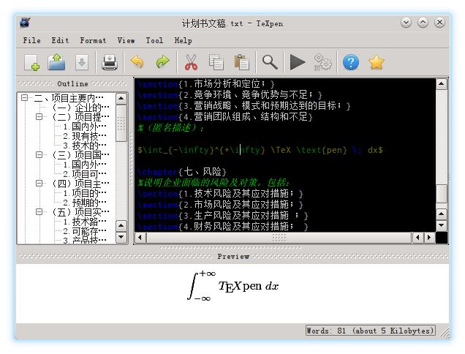Redo the edit with the green arrow
This screenshot has width=465, height=354.
162,62
